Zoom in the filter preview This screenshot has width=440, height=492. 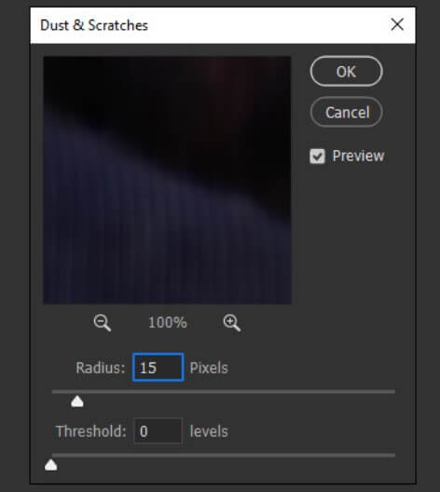[231, 322]
